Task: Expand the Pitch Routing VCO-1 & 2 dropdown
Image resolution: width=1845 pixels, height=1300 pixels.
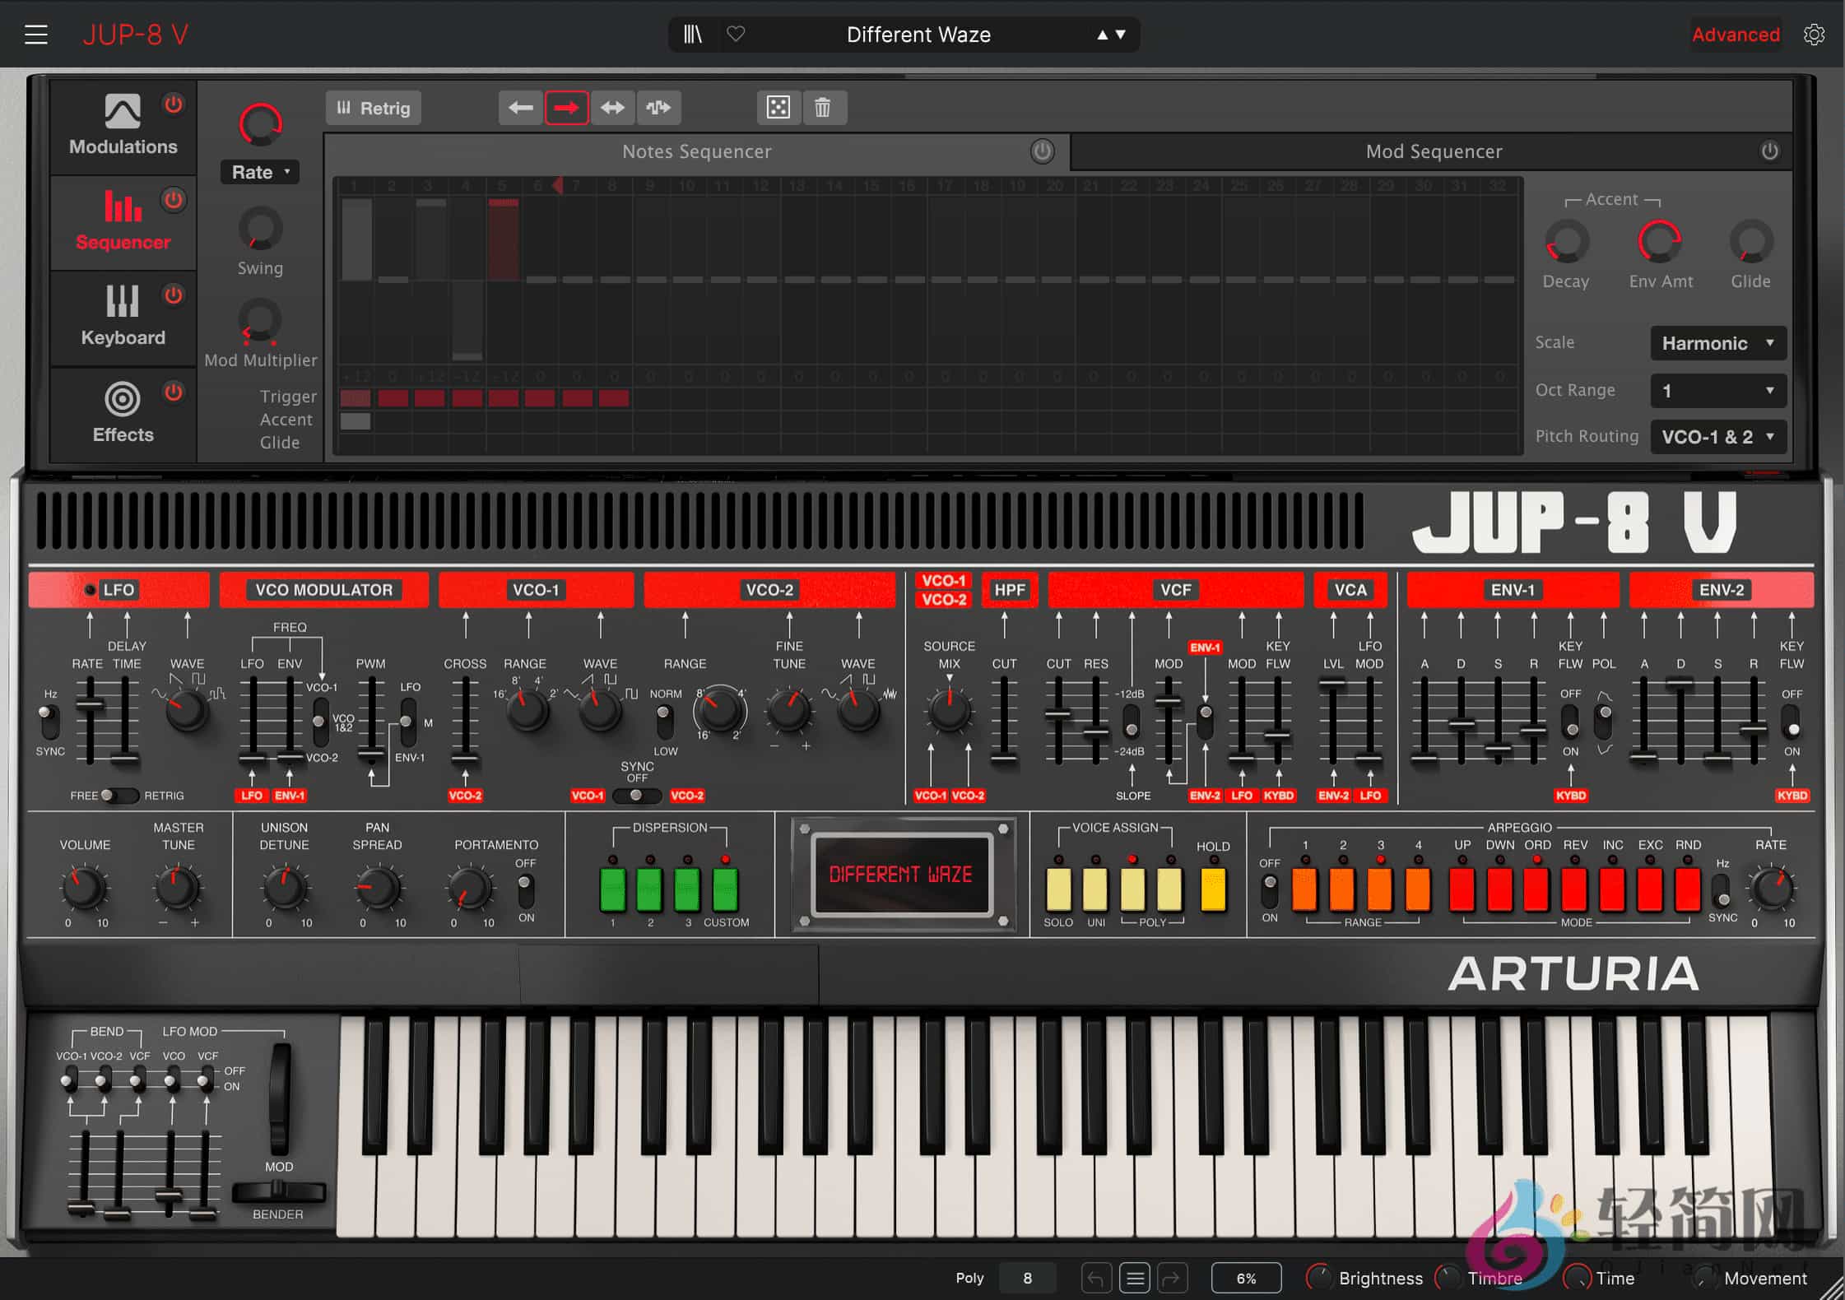Action: [1717, 437]
